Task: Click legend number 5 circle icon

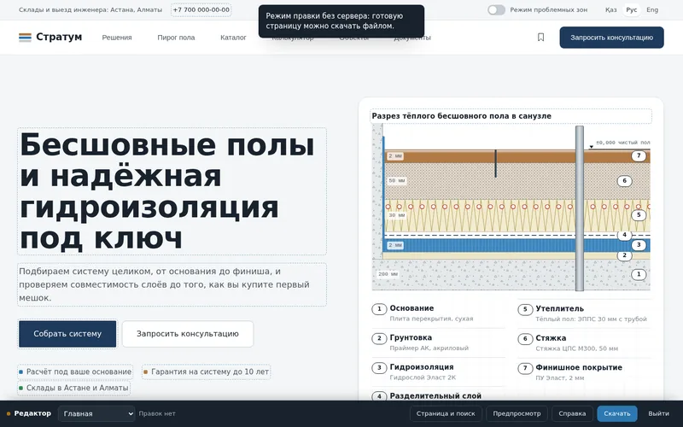Action: tap(525, 309)
